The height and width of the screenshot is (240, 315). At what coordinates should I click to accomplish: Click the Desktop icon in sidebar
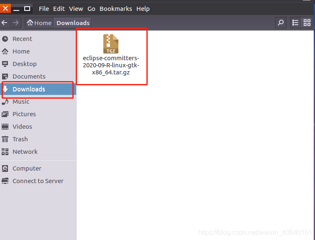5,64
